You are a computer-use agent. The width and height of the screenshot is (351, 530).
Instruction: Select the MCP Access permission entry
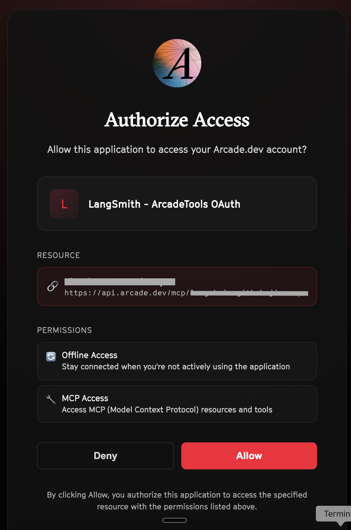177,404
